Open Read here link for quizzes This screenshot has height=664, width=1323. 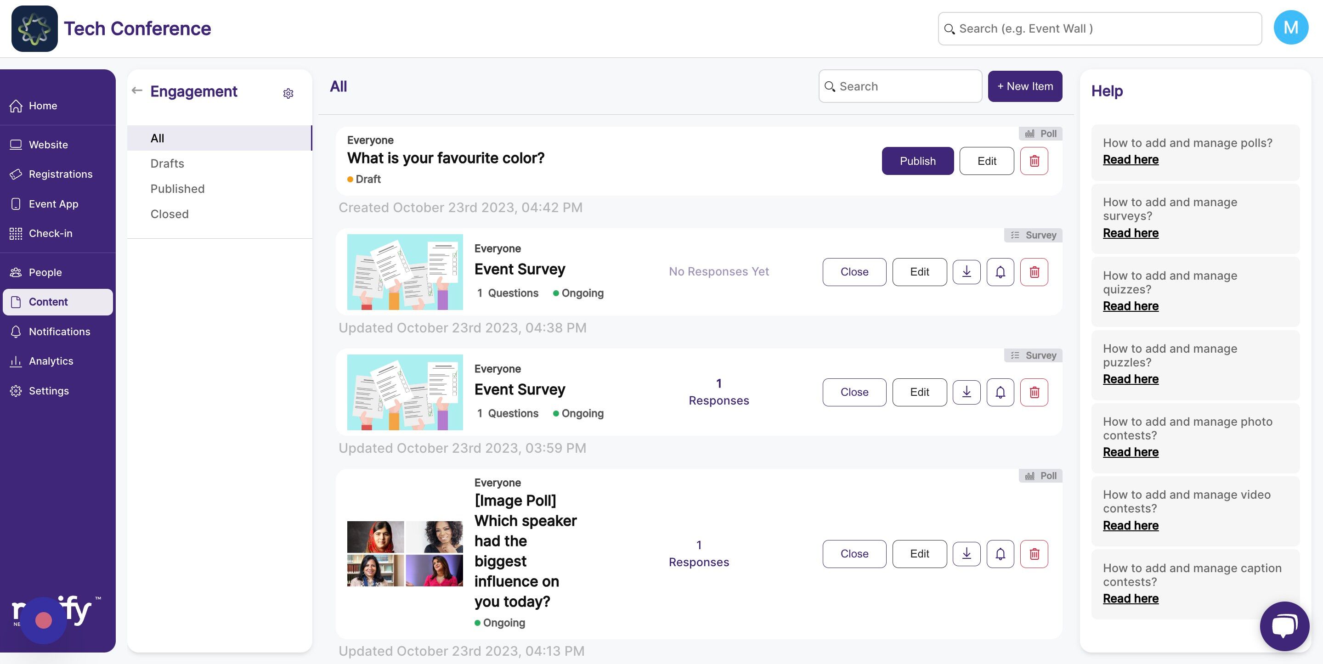tap(1131, 306)
